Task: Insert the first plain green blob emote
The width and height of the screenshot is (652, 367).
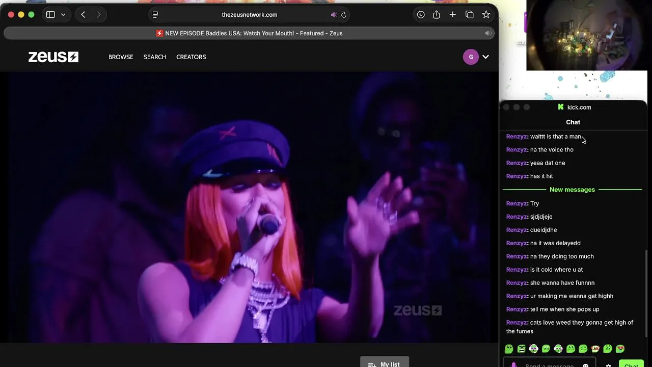Action: pyautogui.click(x=509, y=349)
